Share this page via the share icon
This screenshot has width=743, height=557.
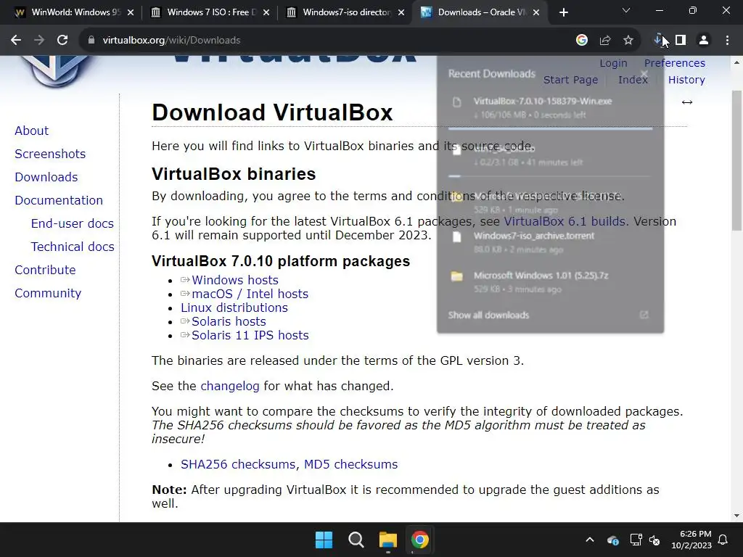604,41
